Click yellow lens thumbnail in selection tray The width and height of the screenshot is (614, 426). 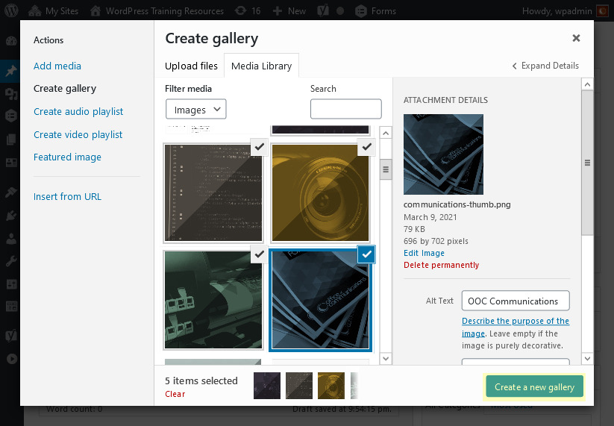331,386
